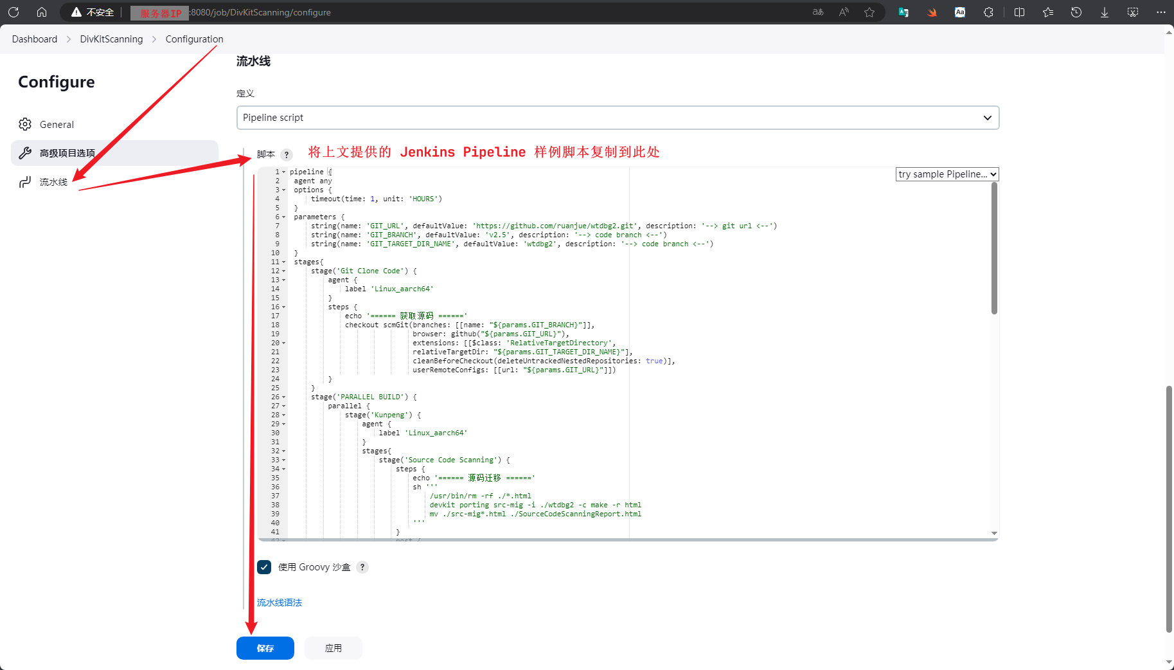Viewport: 1174px width, 670px height.
Task: Fold the Source Code Scanning stage at line 33
Action: click(x=284, y=460)
